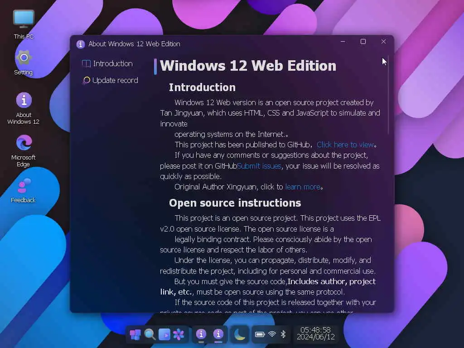Open the widgets panel taskbar icon
This screenshot has height=348, width=464.
[x=164, y=334]
